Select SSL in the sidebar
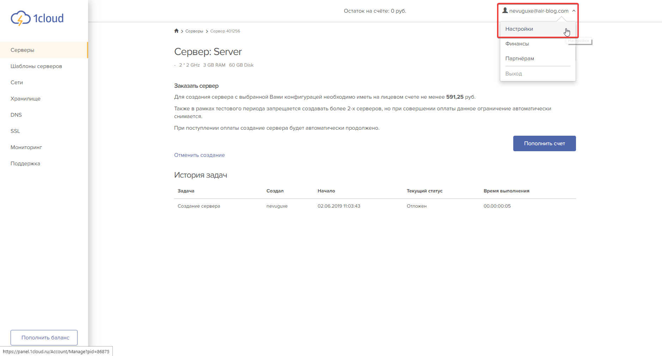 click(x=15, y=131)
